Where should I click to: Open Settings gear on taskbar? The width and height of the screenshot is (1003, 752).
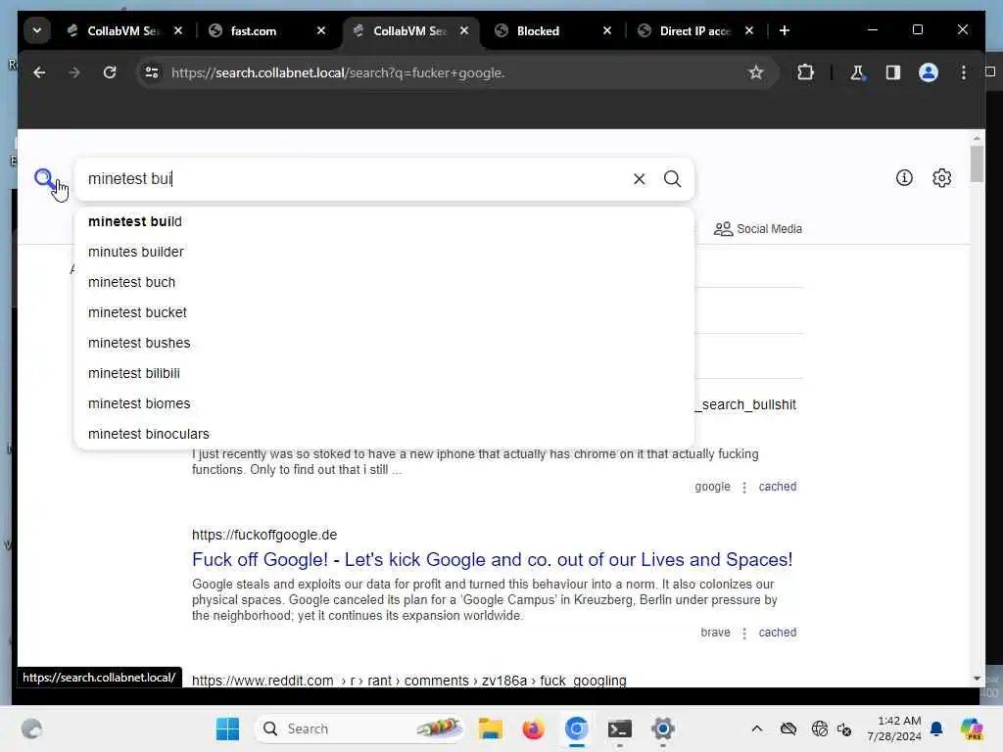(x=663, y=728)
